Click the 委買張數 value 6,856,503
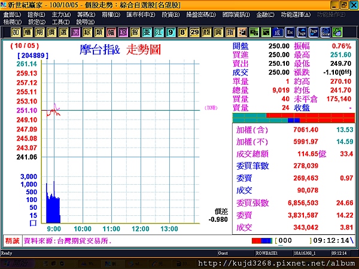This screenshot has width=359, height=269. pos(303,203)
